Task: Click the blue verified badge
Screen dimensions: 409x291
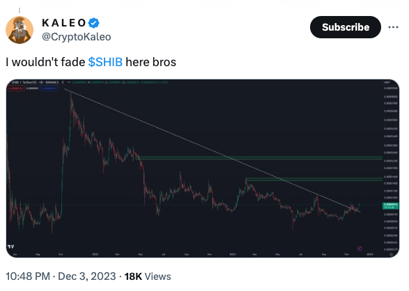Action: [94, 23]
